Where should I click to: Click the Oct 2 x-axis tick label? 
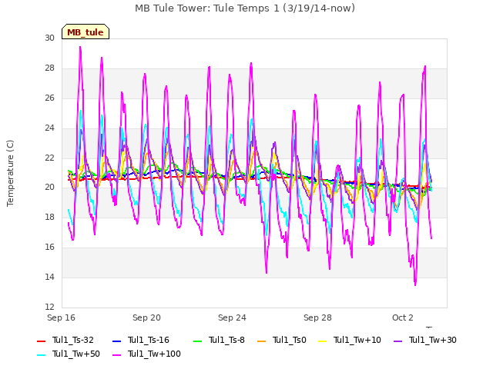tap(402, 317)
